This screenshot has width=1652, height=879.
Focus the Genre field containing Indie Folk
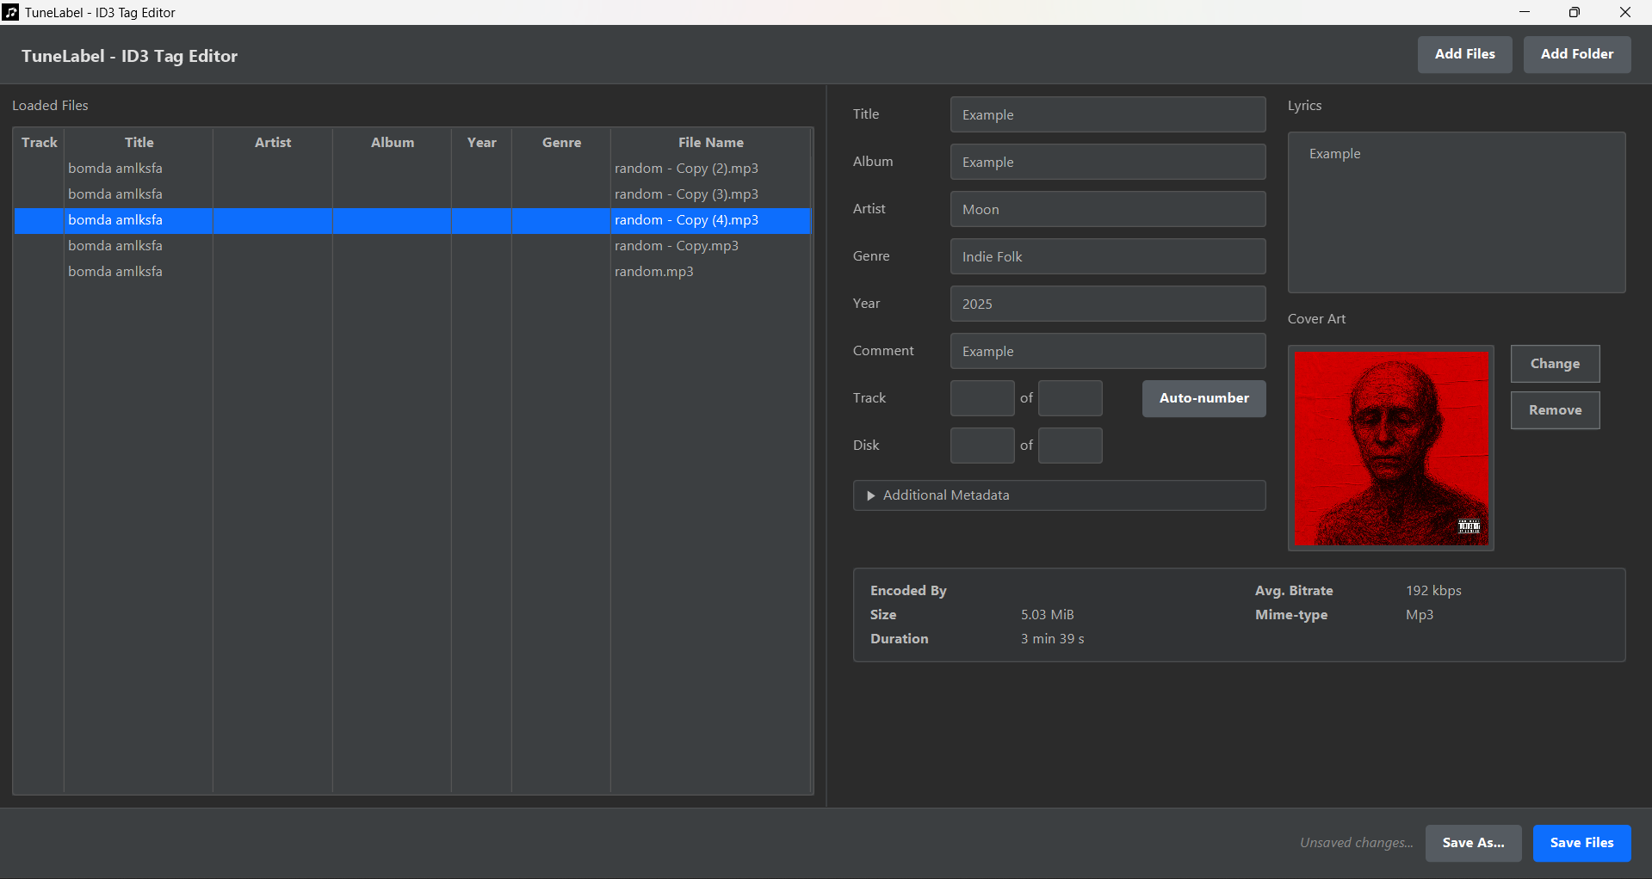1107,257
